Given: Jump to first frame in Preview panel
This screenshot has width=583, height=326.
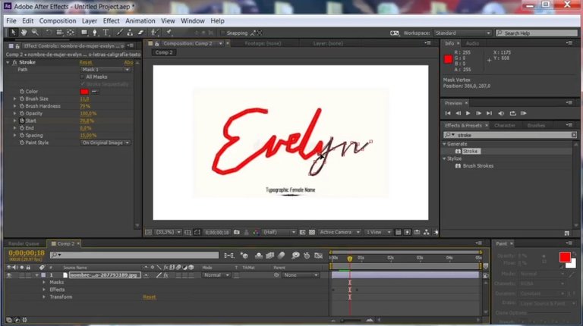Looking at the screenshot, I should (449, 113).
